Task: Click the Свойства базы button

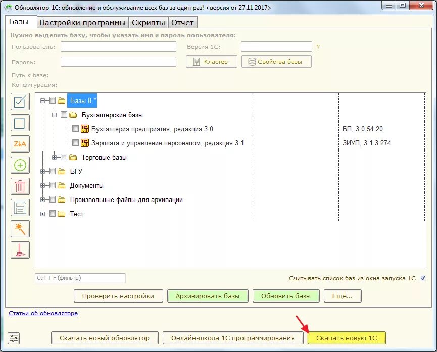Action: coord(276,62)
